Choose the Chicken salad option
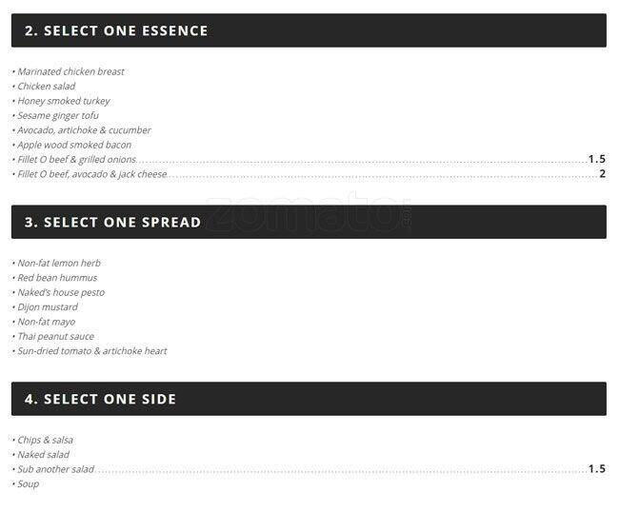The height and width of the screenshot is (512, 619). pos(46,87)
